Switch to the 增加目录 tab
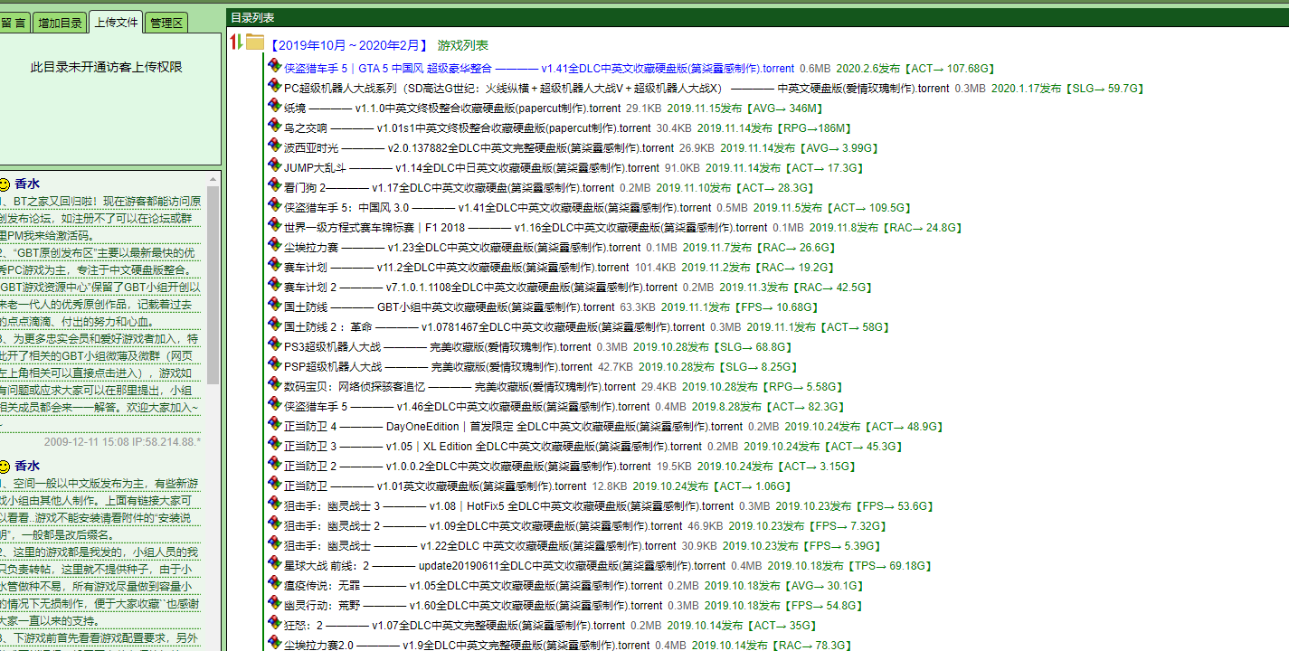Viewport: 1289px width, 651px height. pos(60,23)
